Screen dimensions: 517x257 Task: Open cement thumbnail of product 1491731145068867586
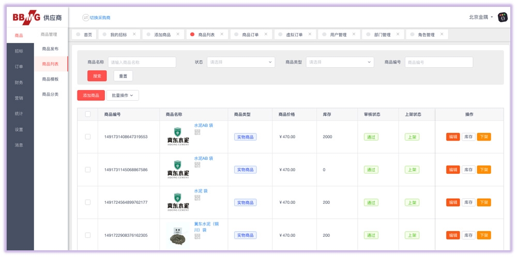pos(178,170)
